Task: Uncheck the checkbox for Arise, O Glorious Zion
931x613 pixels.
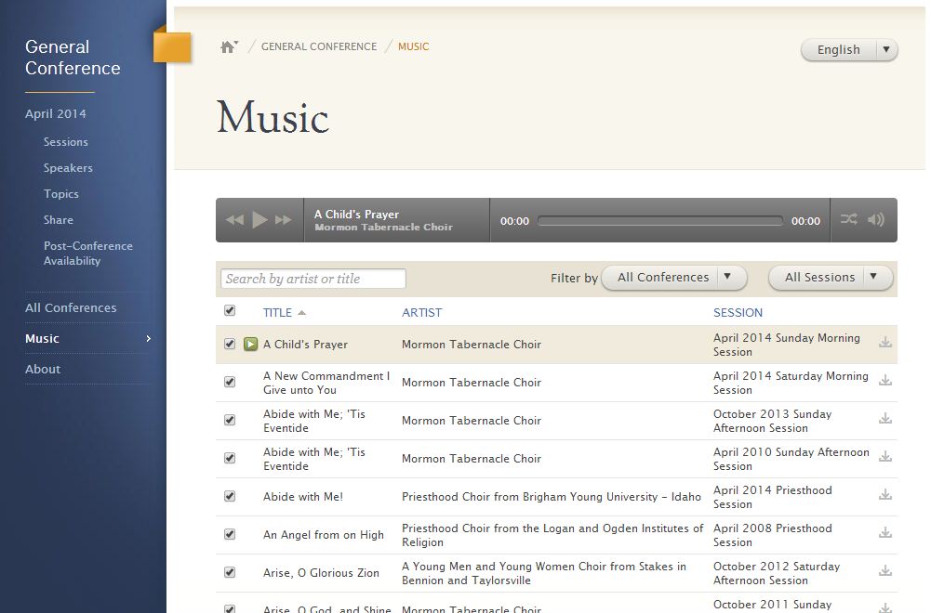Action: point(230,573)
